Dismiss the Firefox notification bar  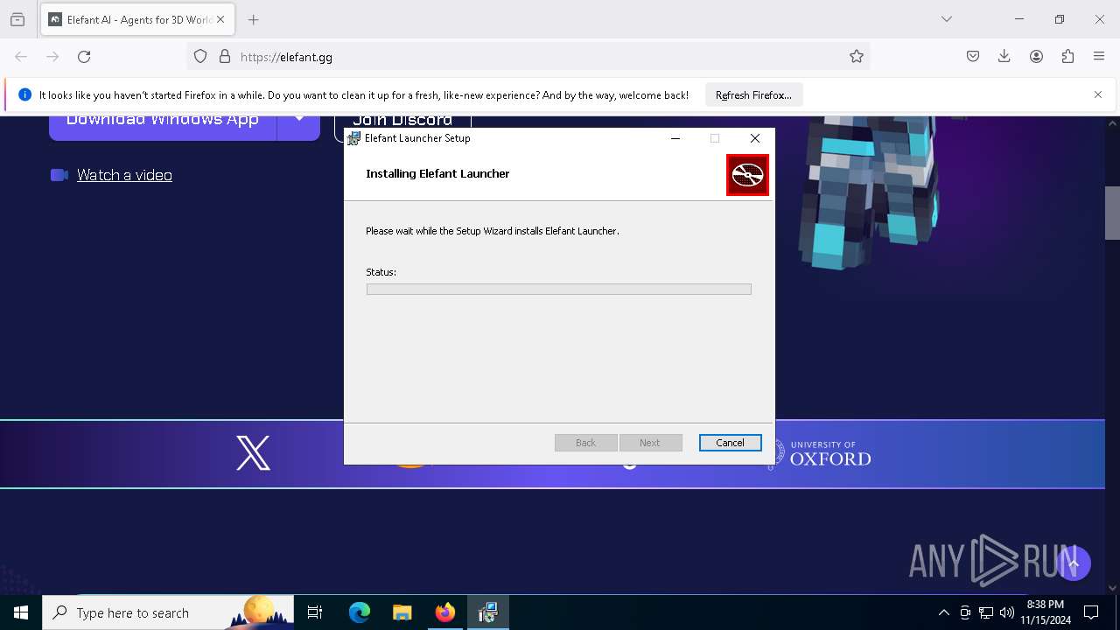pyautogui.click(x=1098, y=94)
